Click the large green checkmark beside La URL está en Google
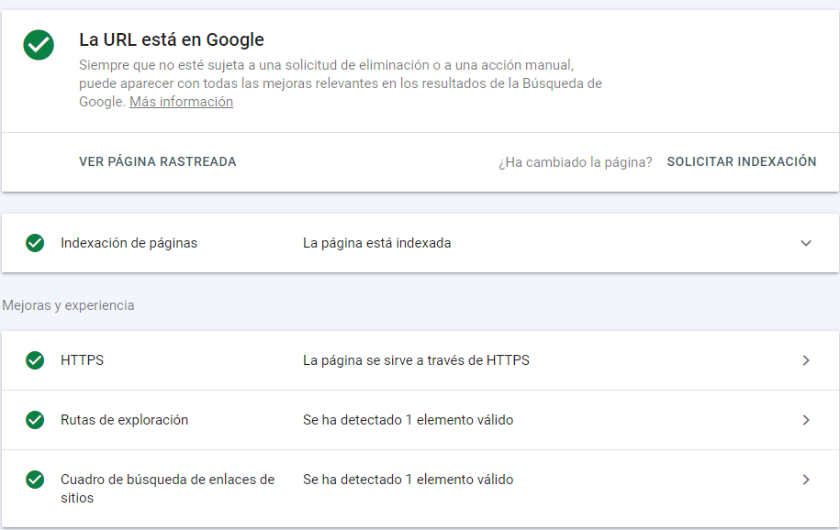Screen dimensions: 840x530 coord(39,45)
